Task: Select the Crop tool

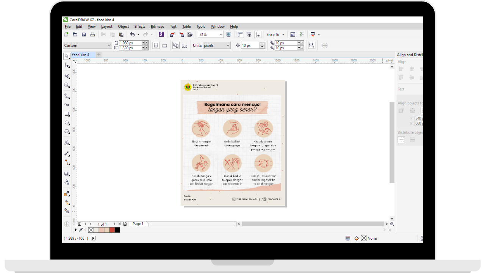Action: click(67, 76)
